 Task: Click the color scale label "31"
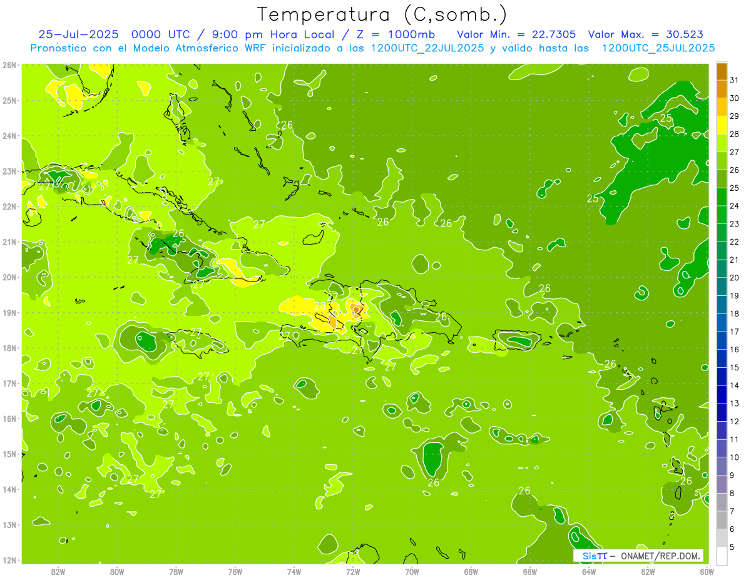735,80
